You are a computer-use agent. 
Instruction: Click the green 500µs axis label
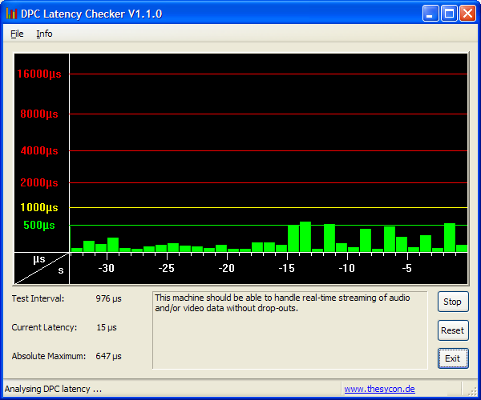39,226
